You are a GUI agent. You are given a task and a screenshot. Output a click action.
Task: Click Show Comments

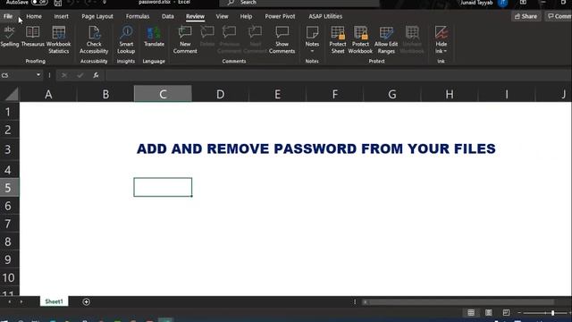coord(282,40)
